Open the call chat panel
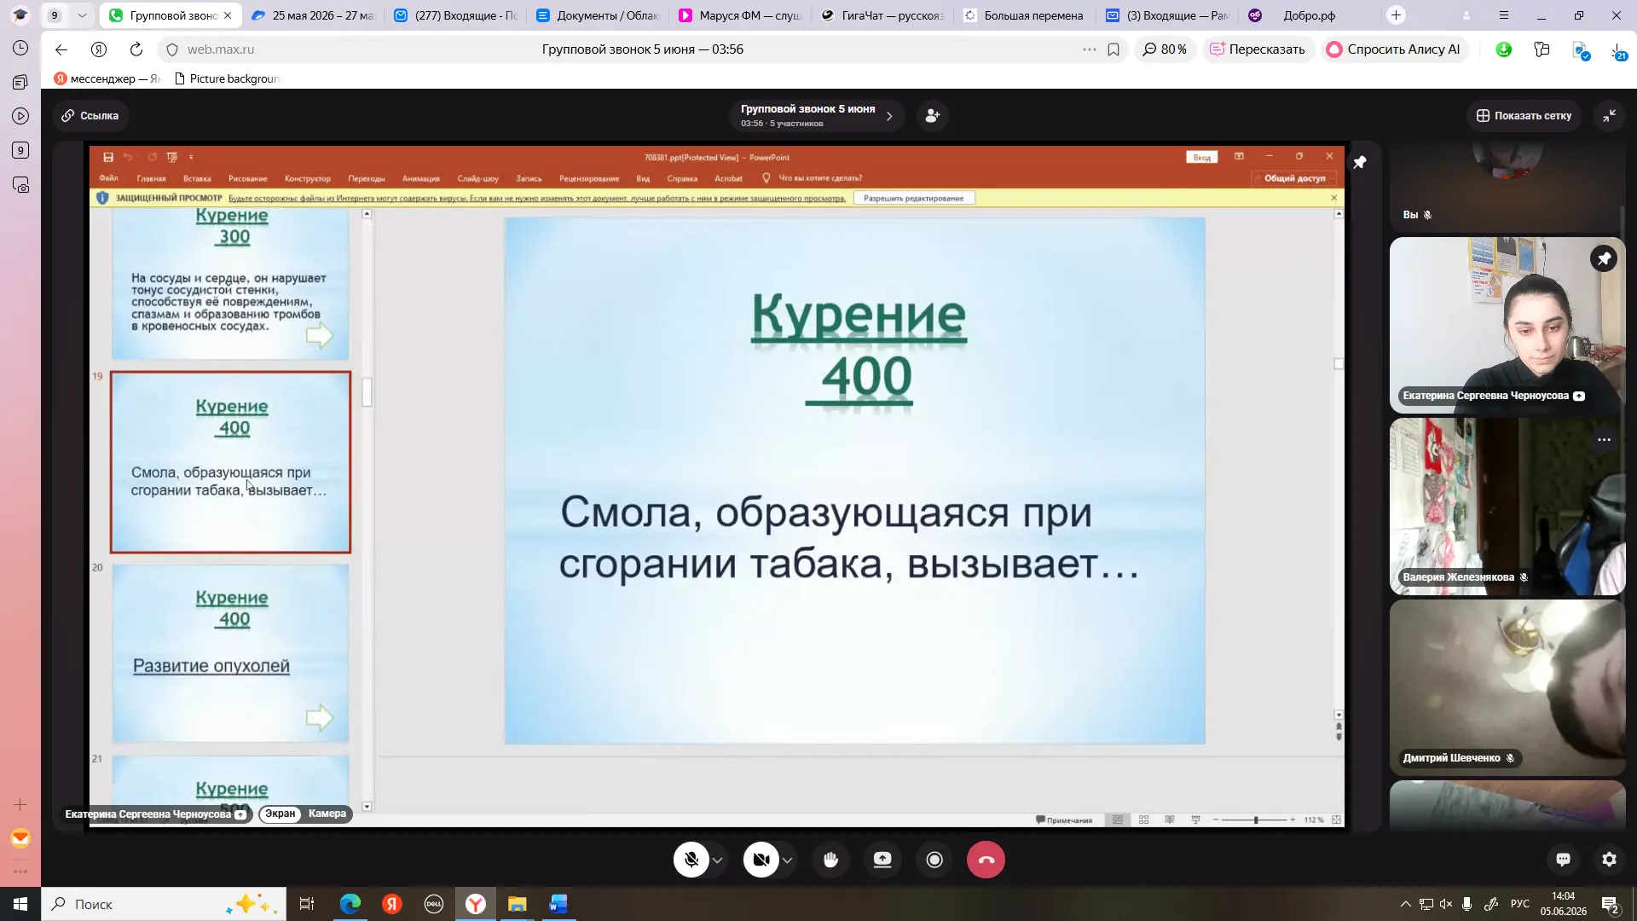The width and height of the screenshot is (1637, 921). [1563, 860]
